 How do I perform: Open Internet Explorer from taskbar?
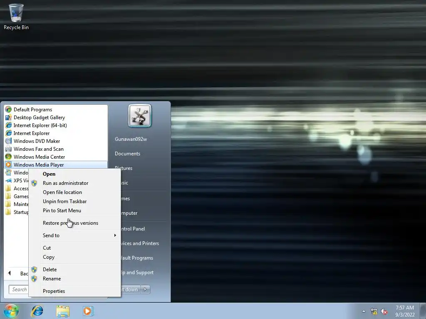[x=37, y=311]
